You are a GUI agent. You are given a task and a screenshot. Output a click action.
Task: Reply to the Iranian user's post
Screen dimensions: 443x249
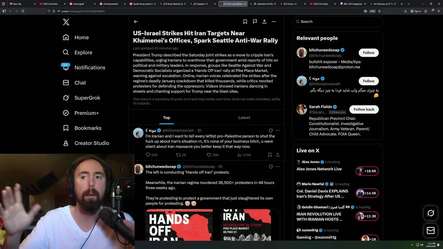tap(151, 155)
